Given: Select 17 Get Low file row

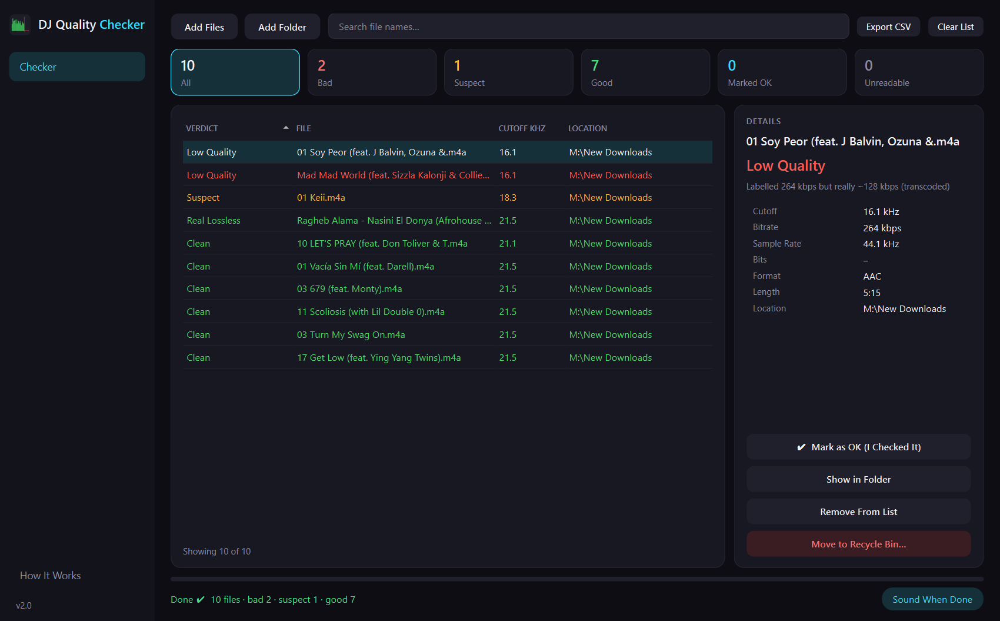Looking at the screenshot, I should [448, 357].
